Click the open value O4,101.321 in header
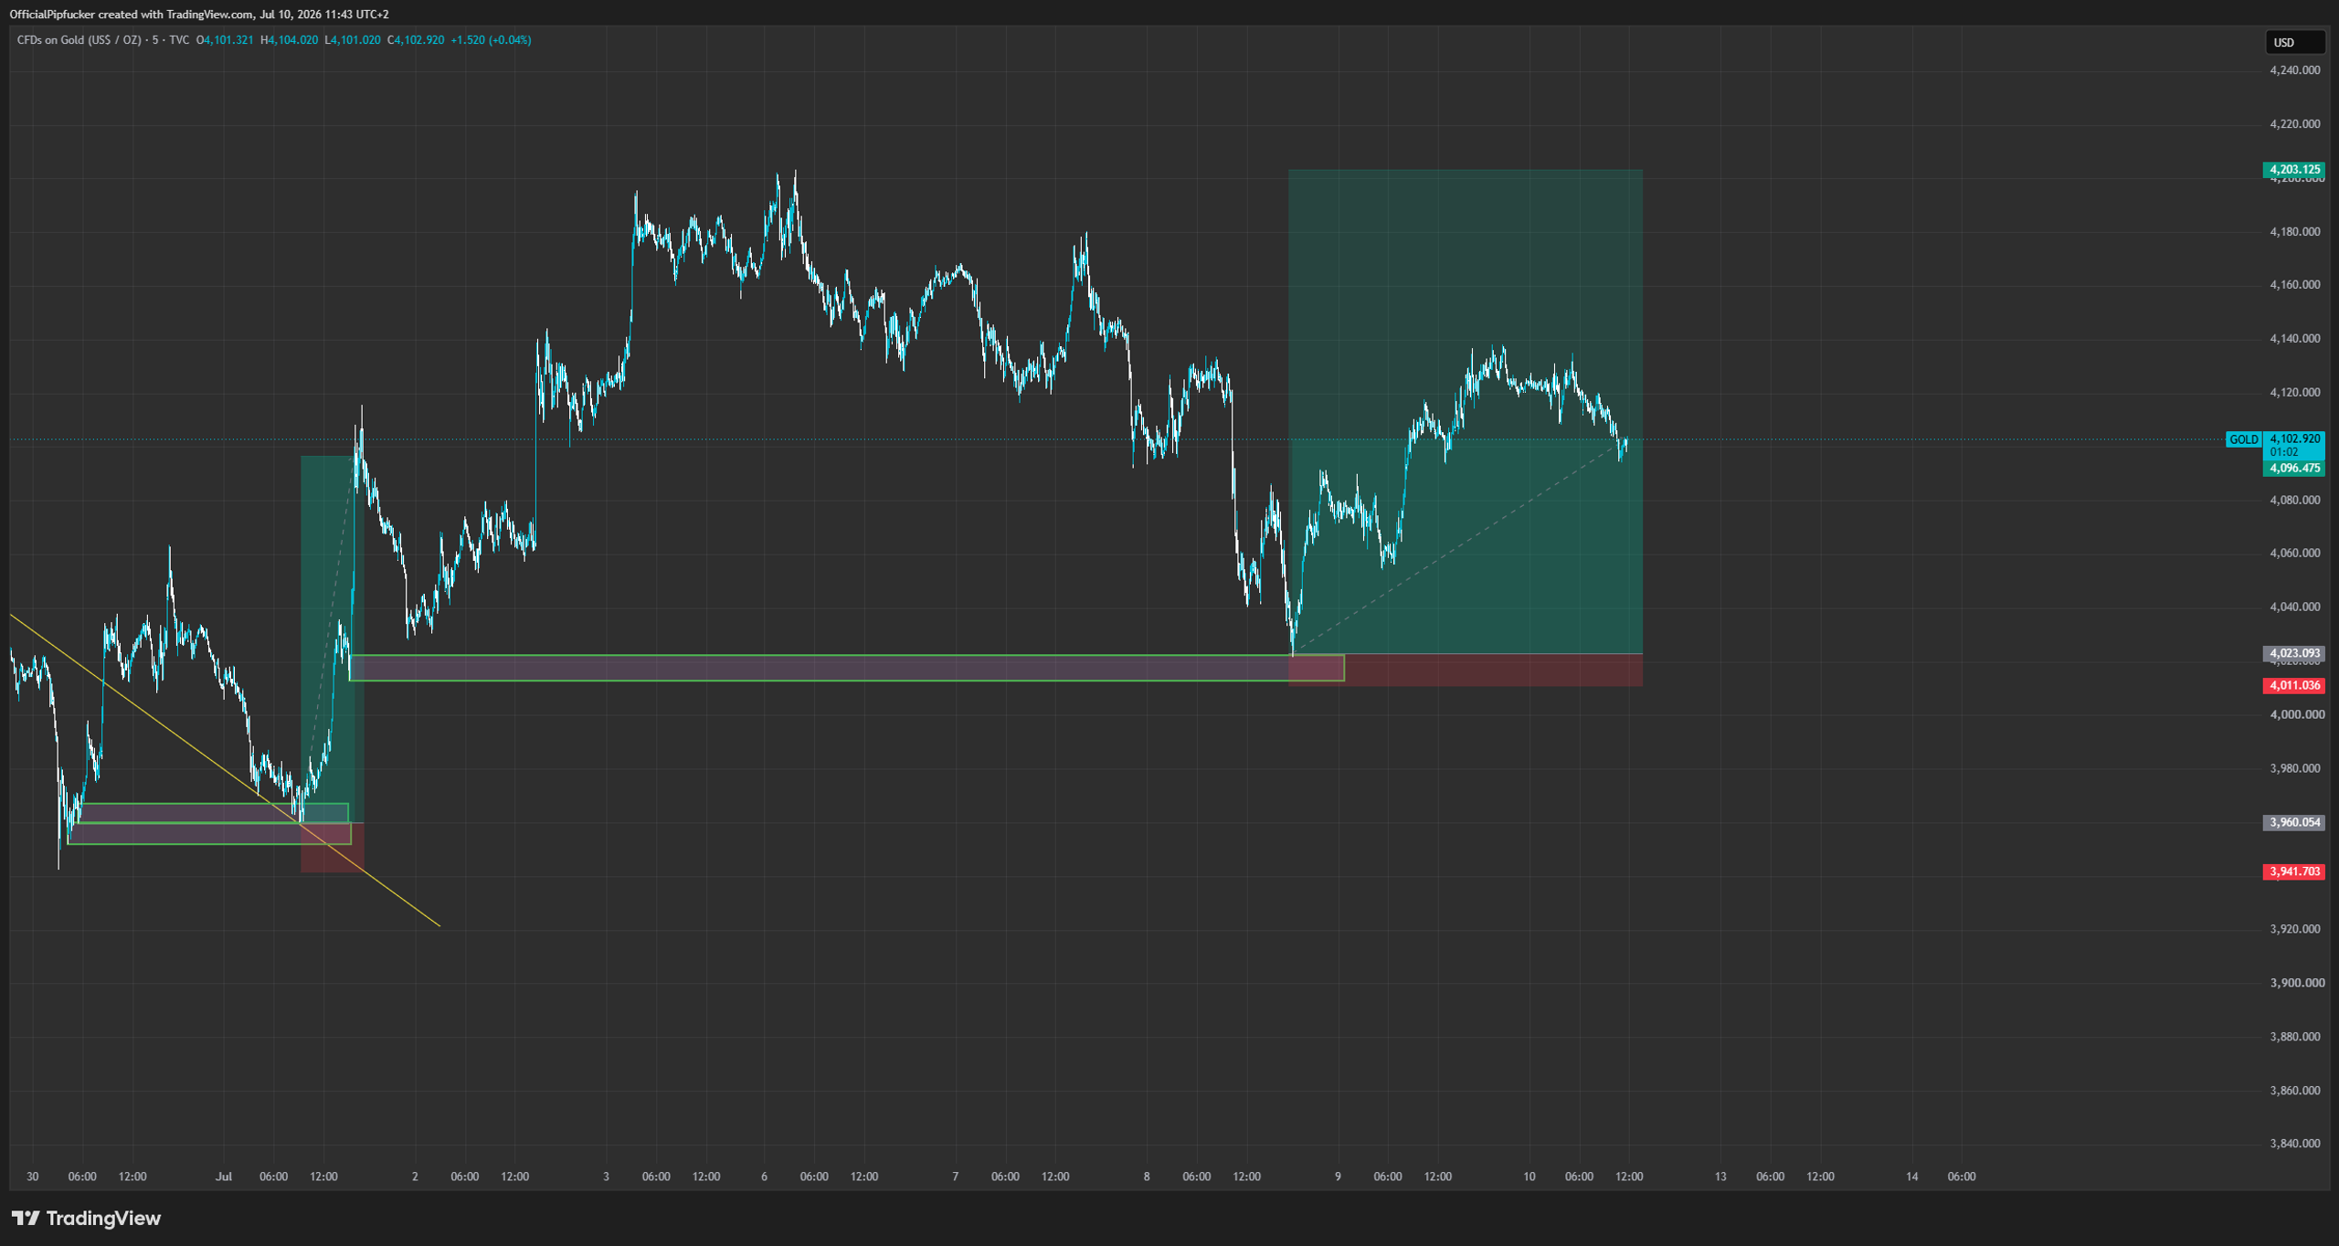Viewport: 2339px width, 1246px height. coord(225,40)
